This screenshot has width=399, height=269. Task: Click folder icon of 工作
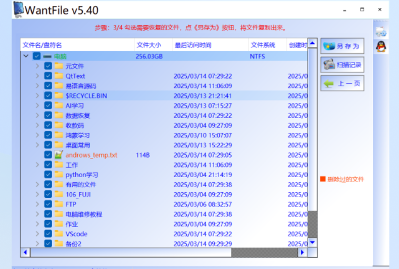click(59, 165)
